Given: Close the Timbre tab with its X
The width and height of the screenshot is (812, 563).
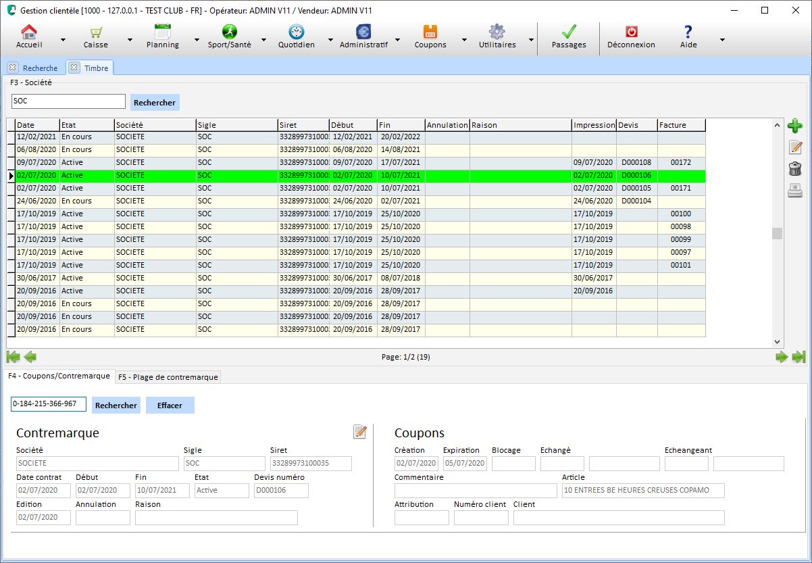Looking at the screenshot, I should [x=74, y=68].
